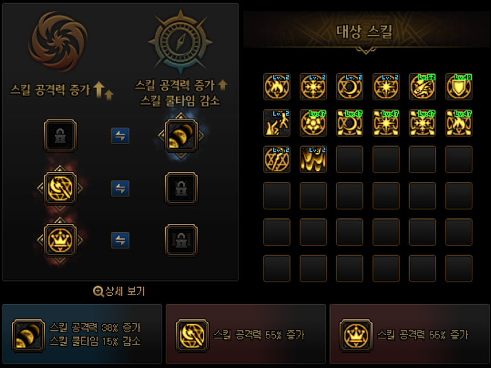491x368 pixels.
Task: Click the dripping gold Lv.2 skill icon
Action: coord(313,159)
